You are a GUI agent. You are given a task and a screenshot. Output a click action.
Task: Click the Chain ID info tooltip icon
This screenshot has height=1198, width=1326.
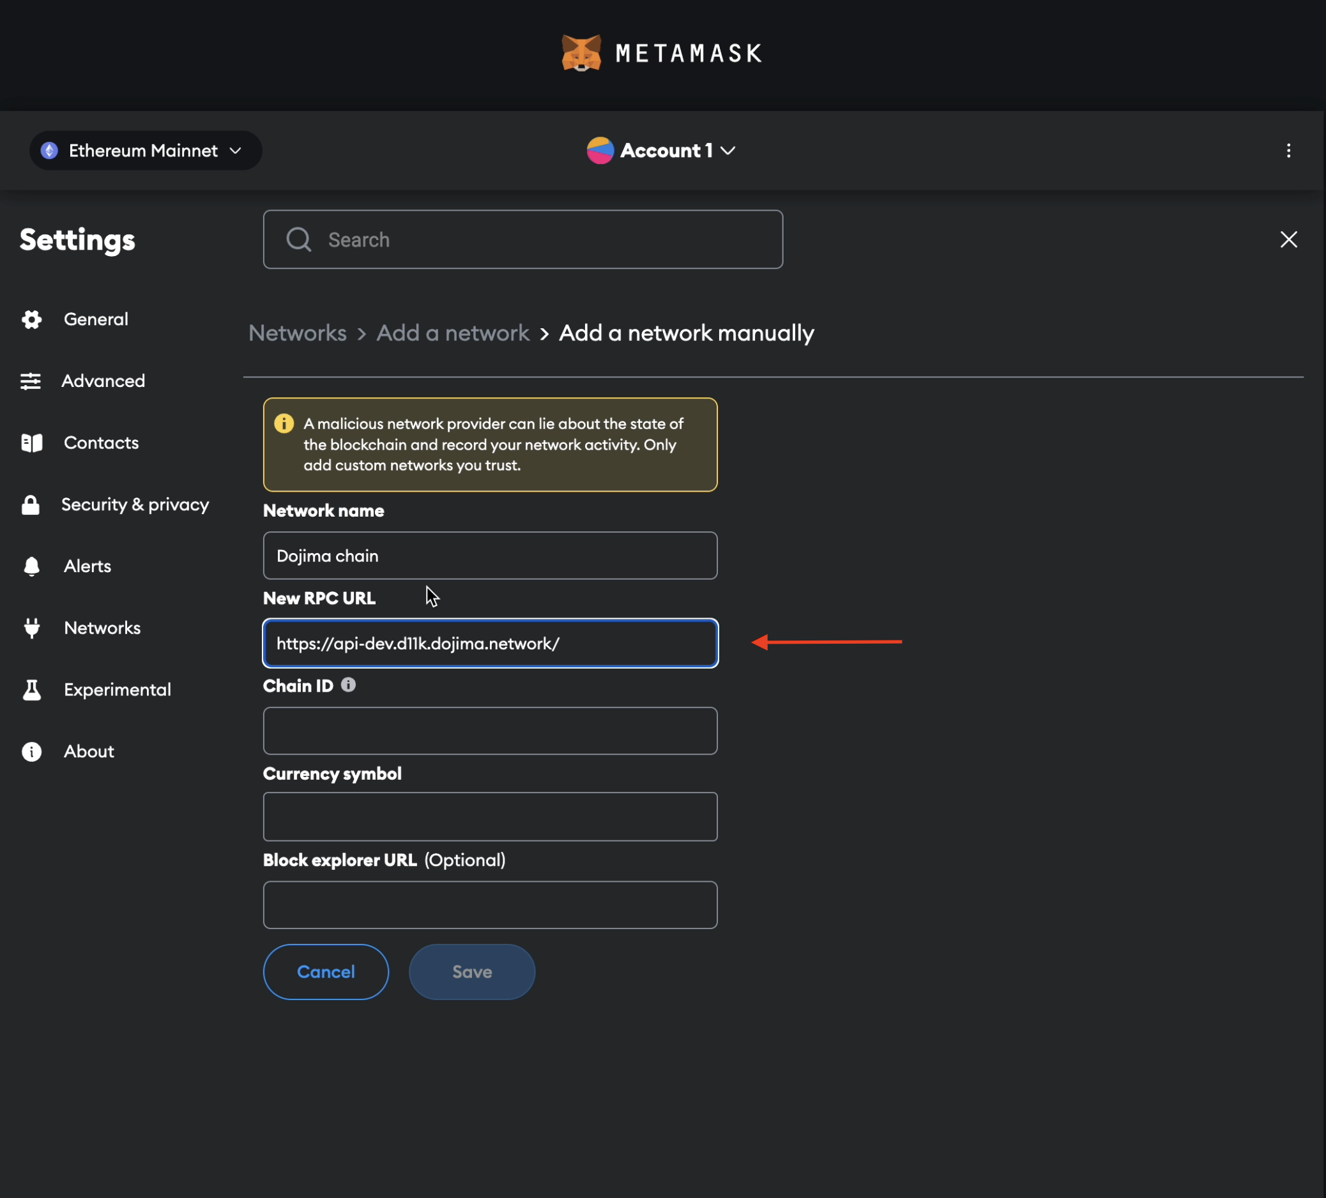(349, 685)
